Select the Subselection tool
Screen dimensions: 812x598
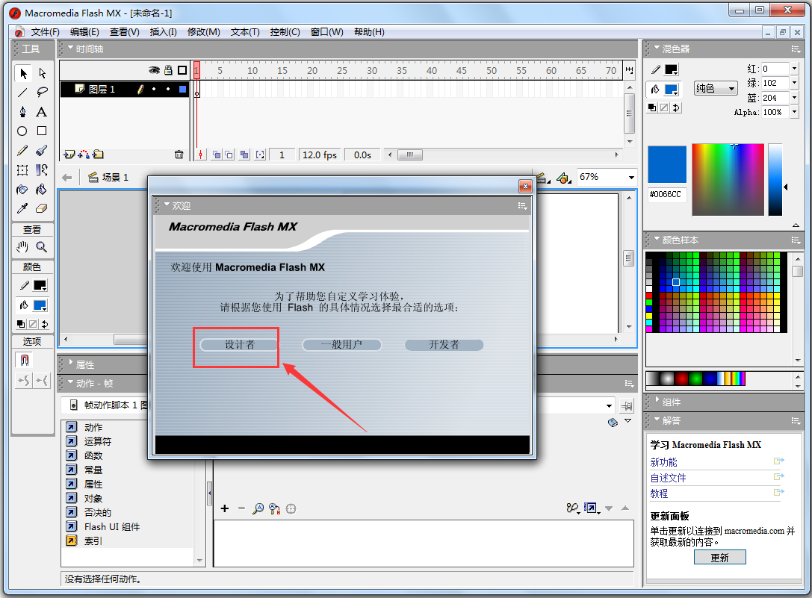pos(42,73)
